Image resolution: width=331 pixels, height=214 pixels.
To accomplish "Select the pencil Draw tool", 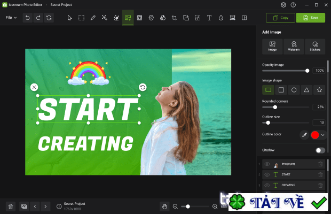I will tap(93, 18).
